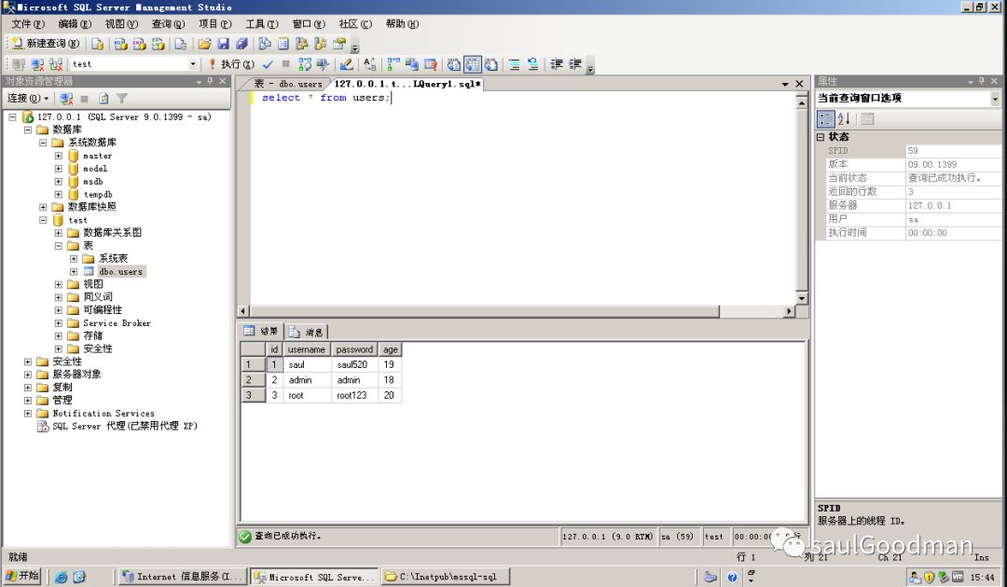This screenshot has height=587, width=1007.
Task: Switch to the 表 - dbo.users tab
Action: tap(287, 84)
